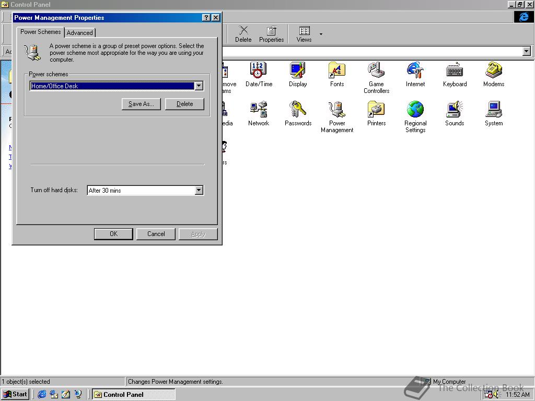The image size is (535, 401).
Task: Expand the Views dropdown arrow
Action: click(x=321, y=34)
